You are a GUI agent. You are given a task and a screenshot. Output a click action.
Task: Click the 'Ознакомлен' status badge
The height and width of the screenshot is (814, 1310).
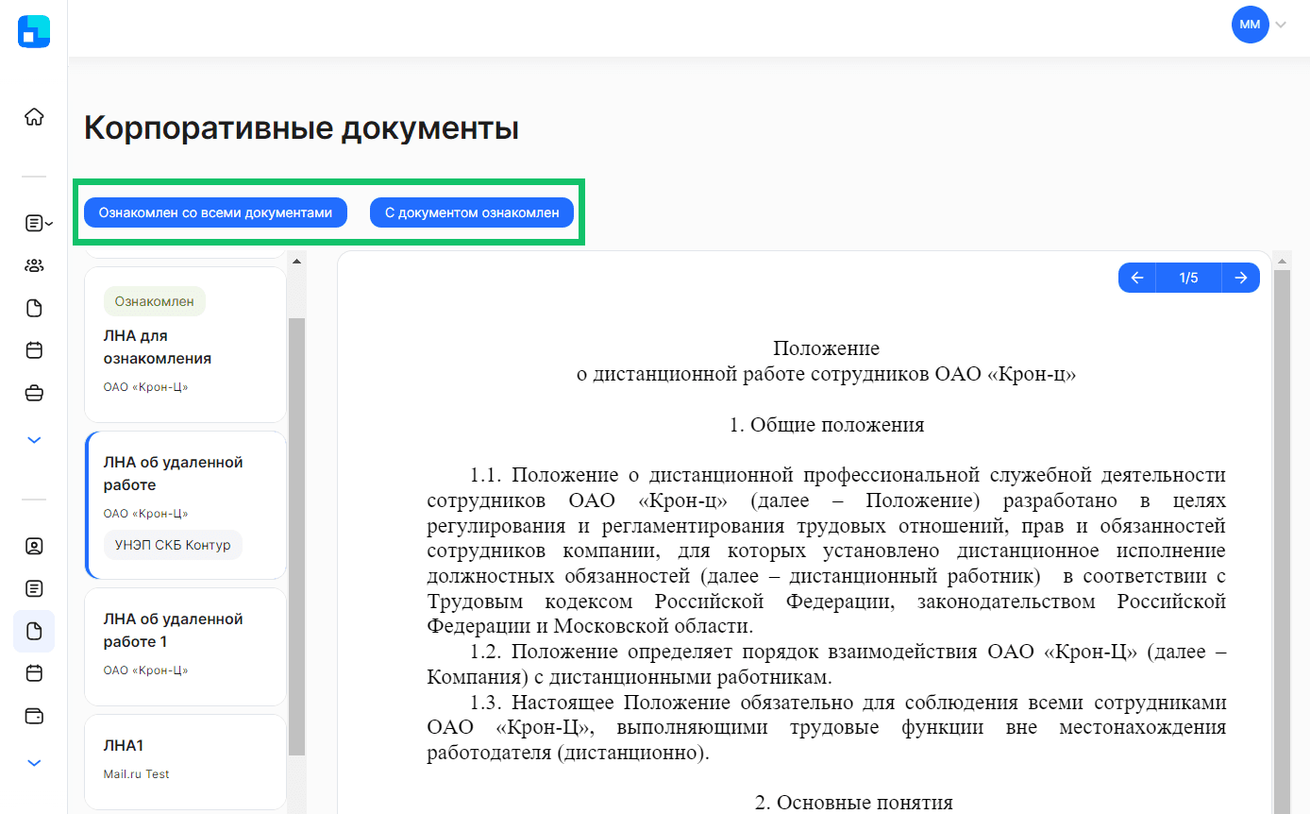[x=155, y=301]
